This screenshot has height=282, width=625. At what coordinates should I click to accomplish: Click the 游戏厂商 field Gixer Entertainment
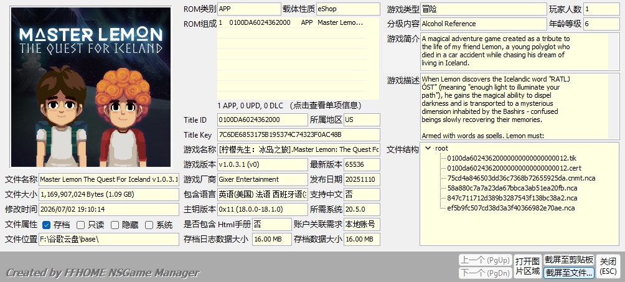263,179
